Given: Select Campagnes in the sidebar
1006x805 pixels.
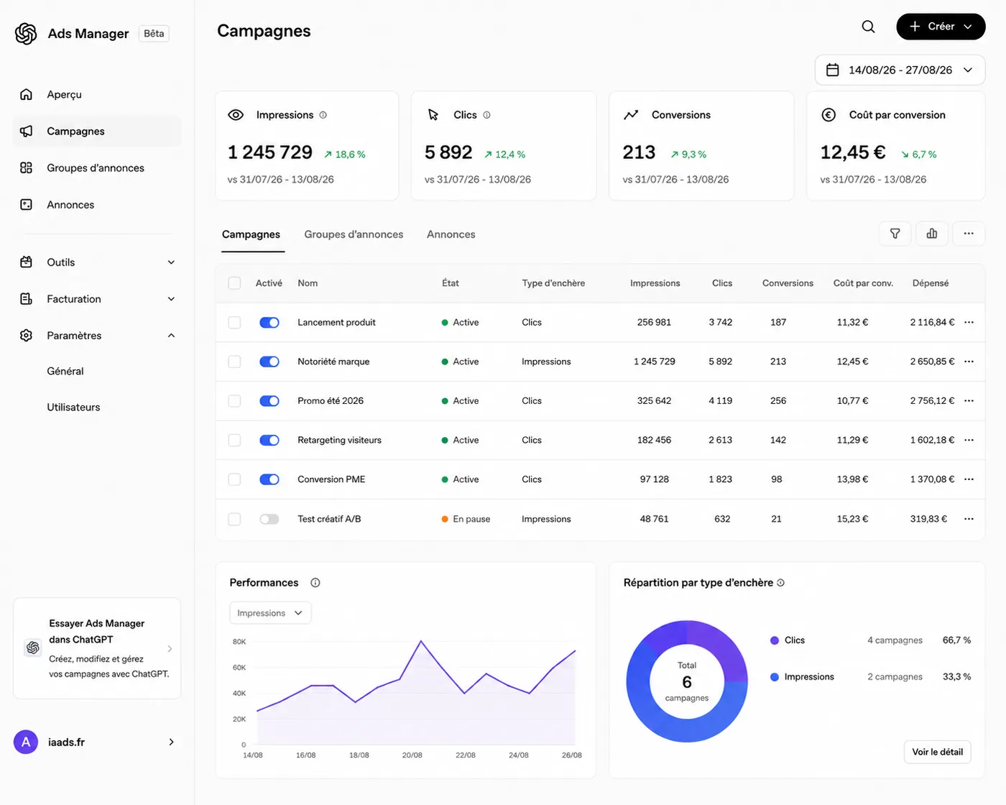Looking at the screenshot, I should pos(97,131).
